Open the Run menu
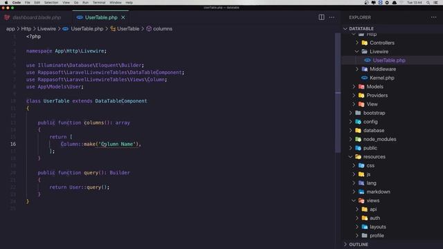Viewport: 443px width, 249px height. point(86,3)
